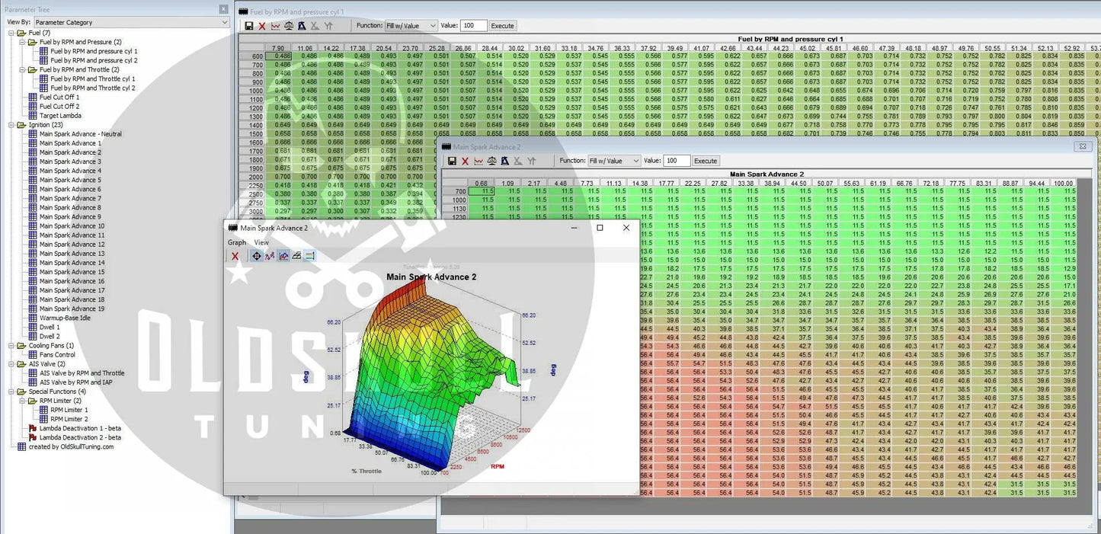Select Fuel by RPM and pressure cyl 2 in tree
Screen dimensions: 1101x534
94,61
